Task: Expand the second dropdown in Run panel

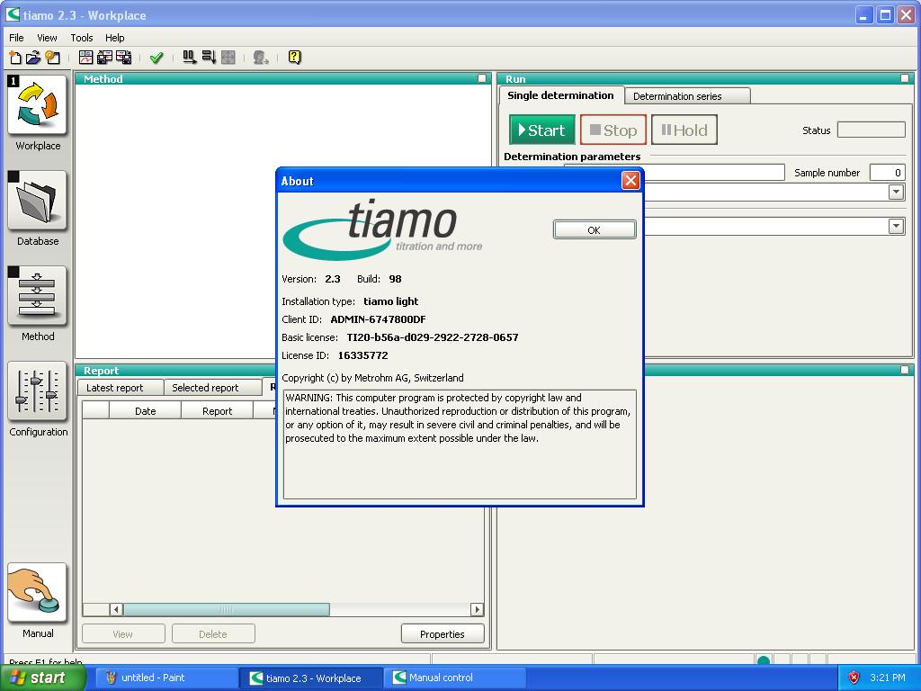Action: (896, 226)
